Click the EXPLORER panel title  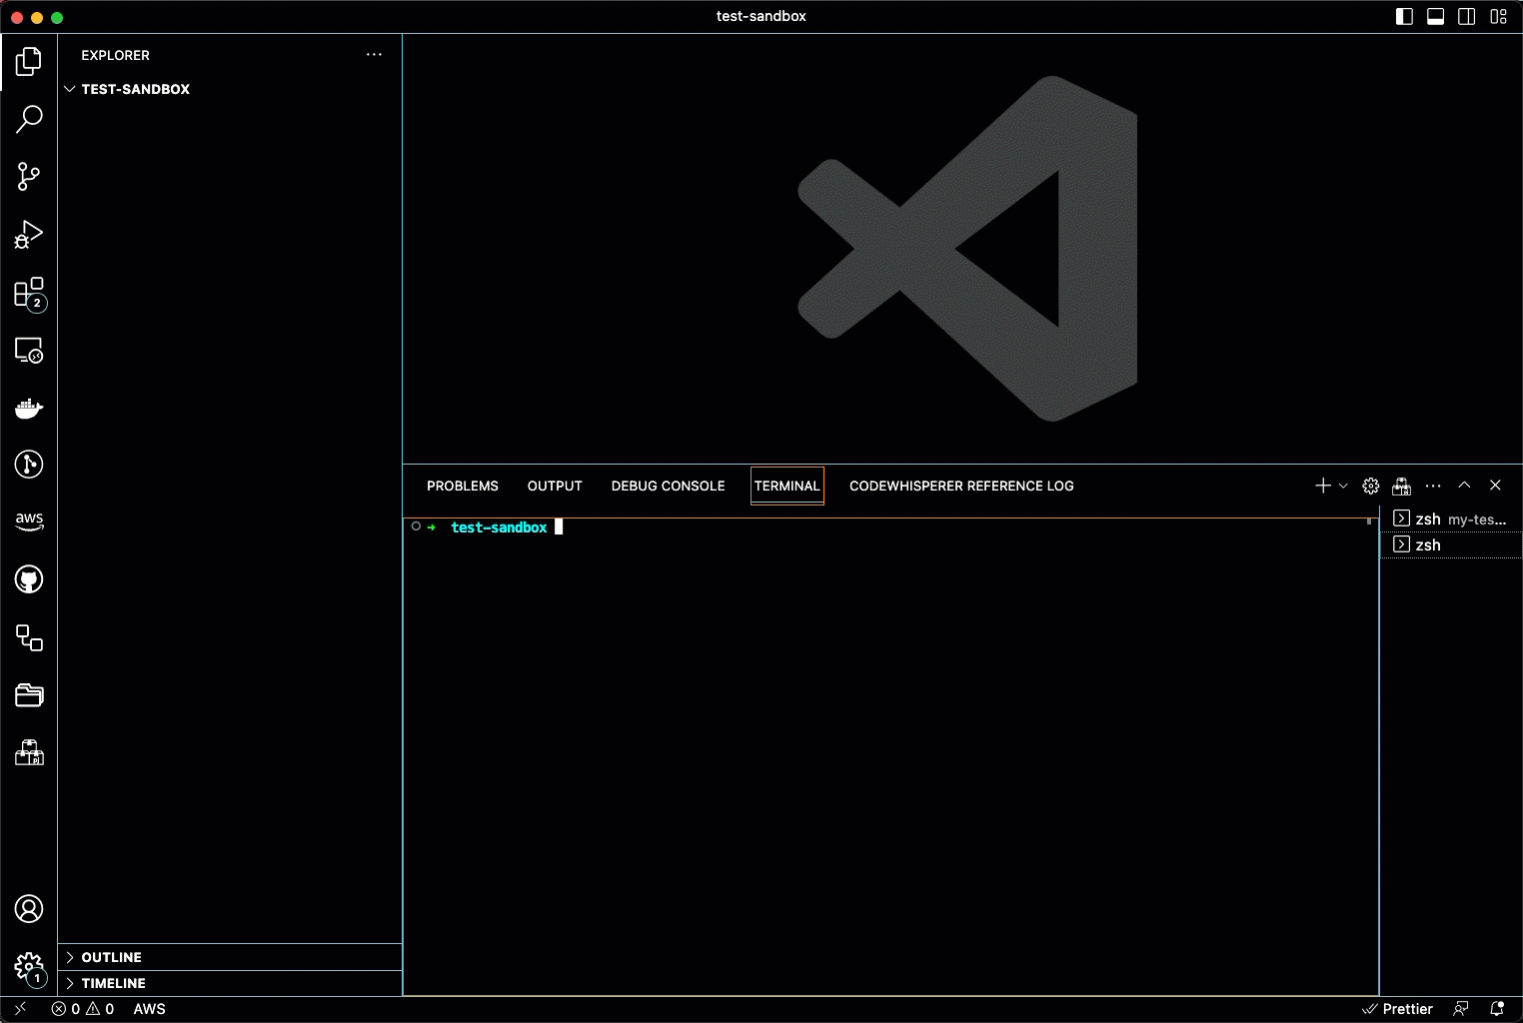pos(116,55)
